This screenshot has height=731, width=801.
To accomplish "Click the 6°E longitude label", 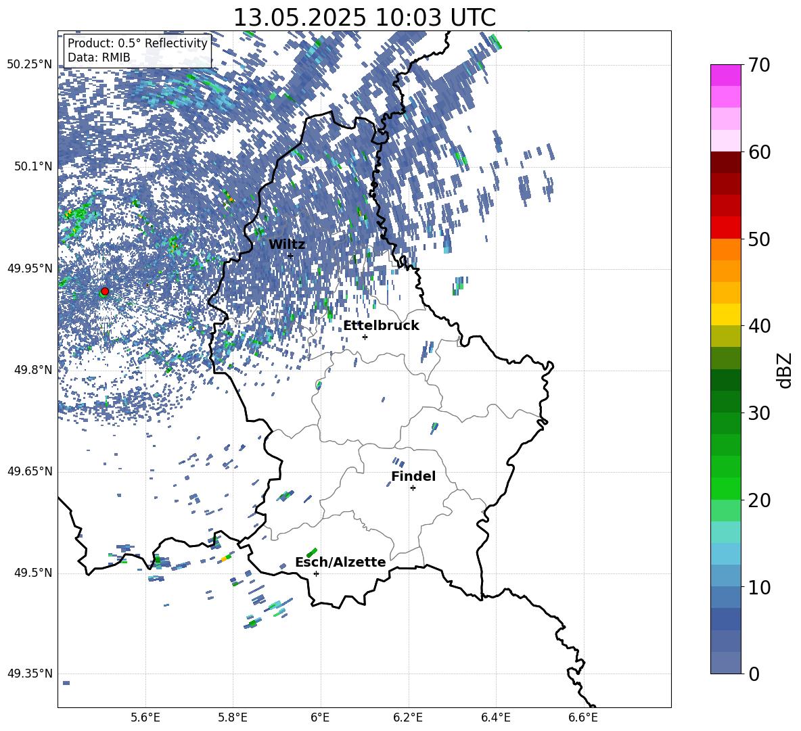I will pos(320,718).
